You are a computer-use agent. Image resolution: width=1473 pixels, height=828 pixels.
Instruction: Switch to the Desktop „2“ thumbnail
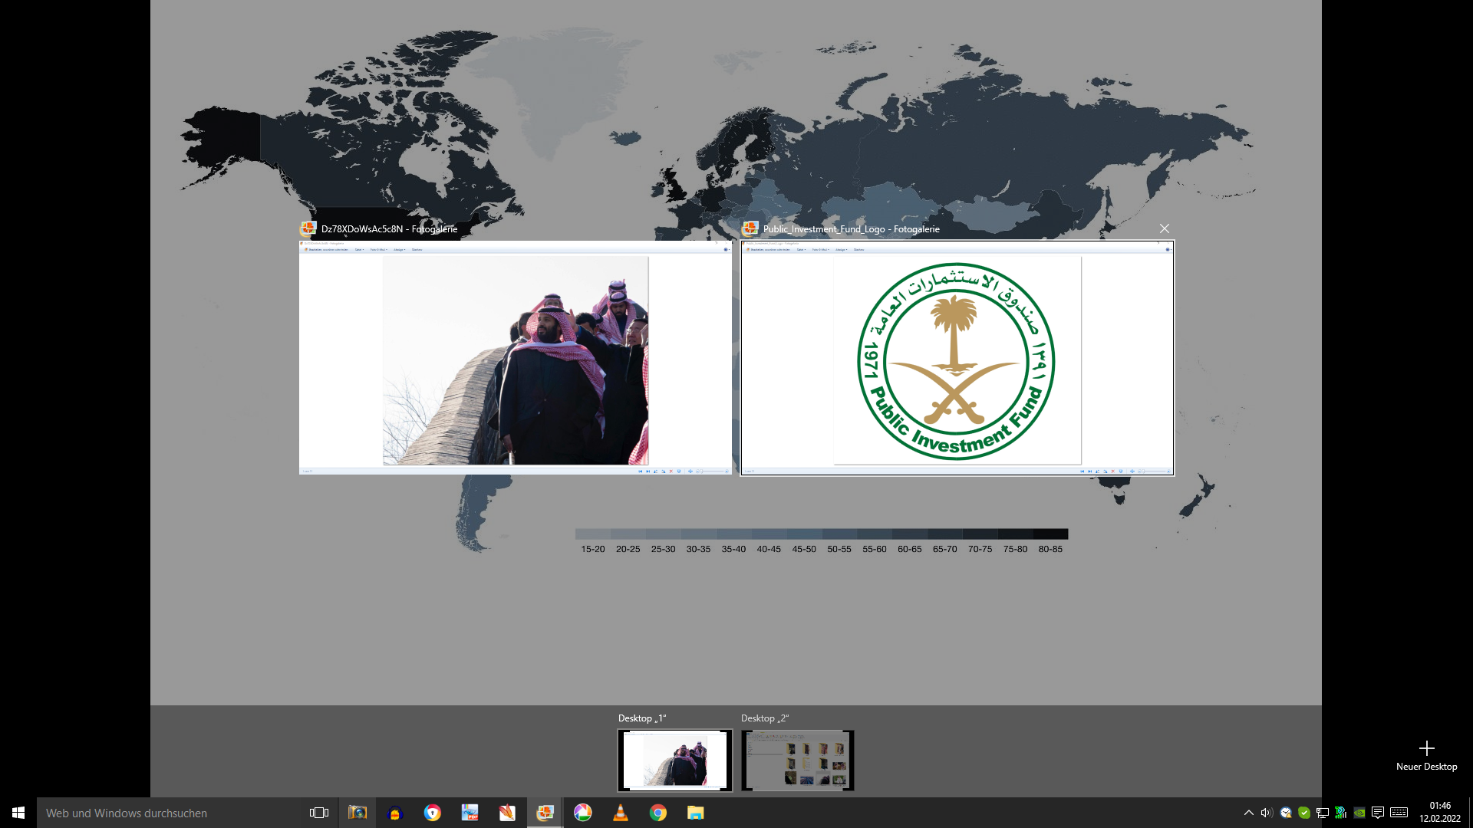tap(797, 760)
